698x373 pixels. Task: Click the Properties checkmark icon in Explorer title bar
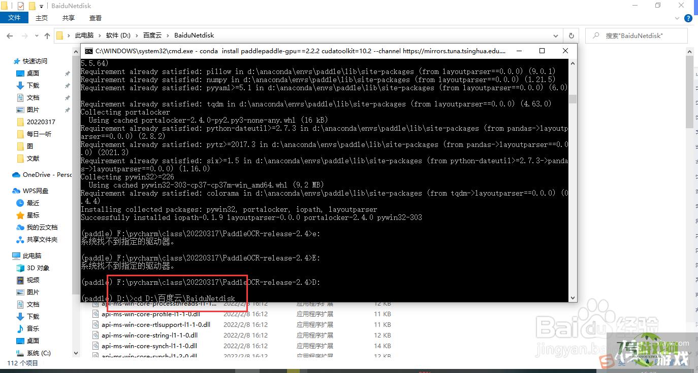pos(21,6)
